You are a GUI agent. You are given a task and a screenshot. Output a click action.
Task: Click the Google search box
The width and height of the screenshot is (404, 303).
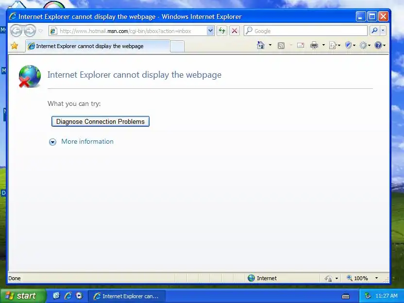click(x=305, y=31)
